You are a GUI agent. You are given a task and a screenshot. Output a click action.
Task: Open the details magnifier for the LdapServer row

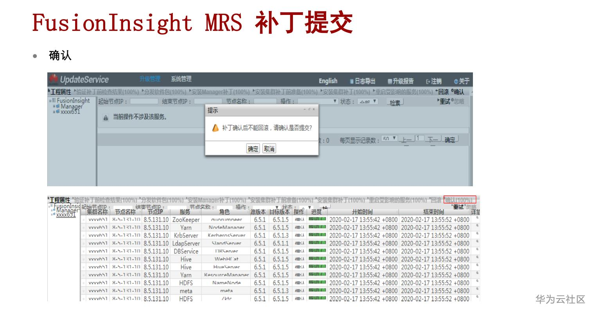[478, 242]
